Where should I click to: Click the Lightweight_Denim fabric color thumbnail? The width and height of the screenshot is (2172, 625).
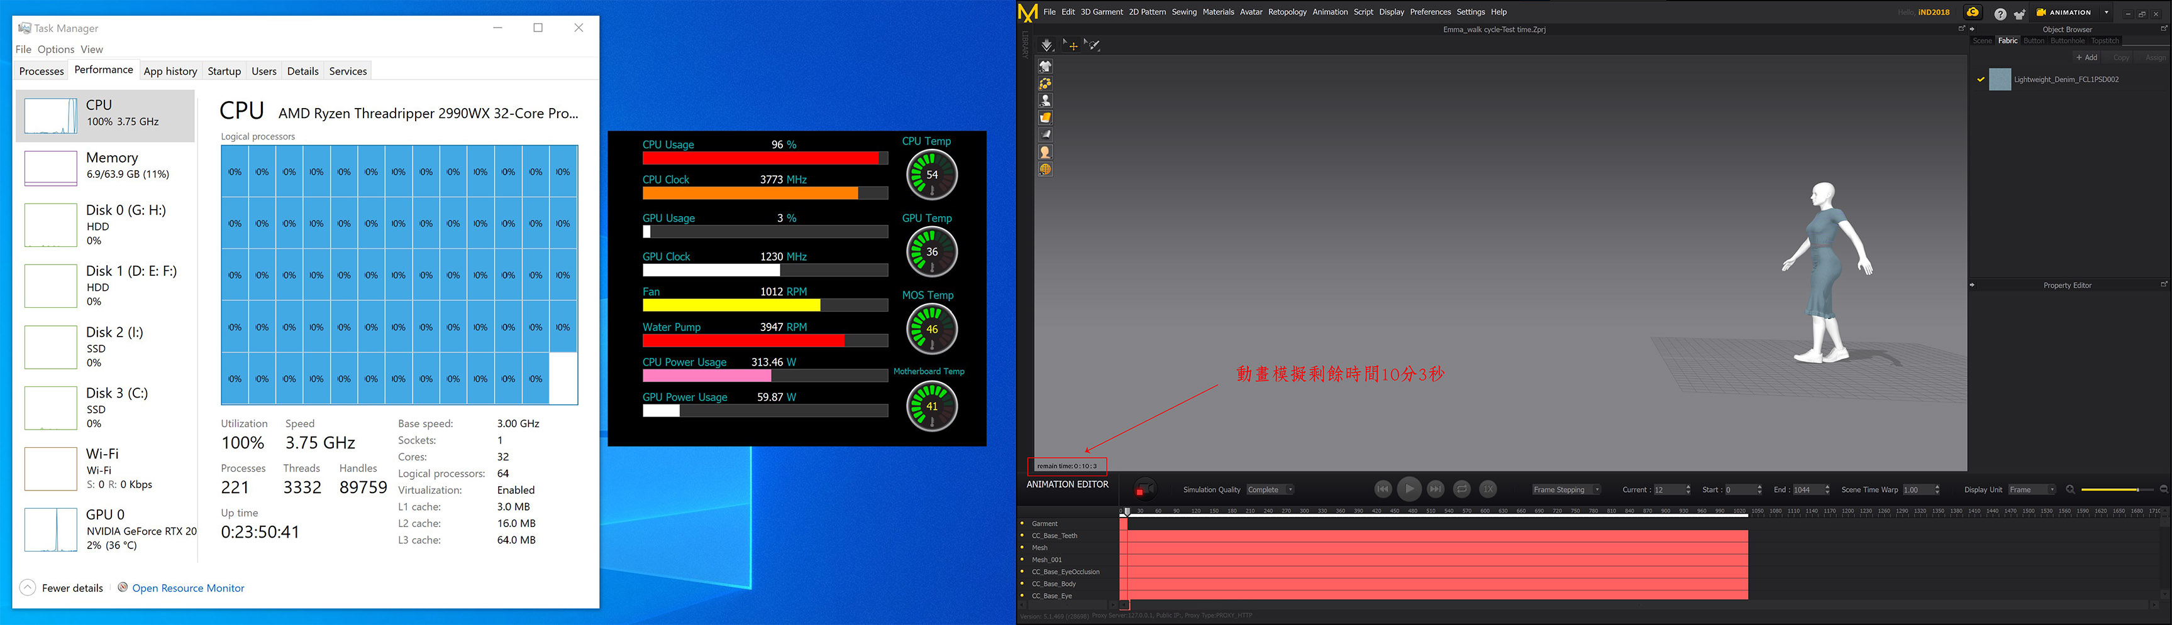[x=2000, y=79]
